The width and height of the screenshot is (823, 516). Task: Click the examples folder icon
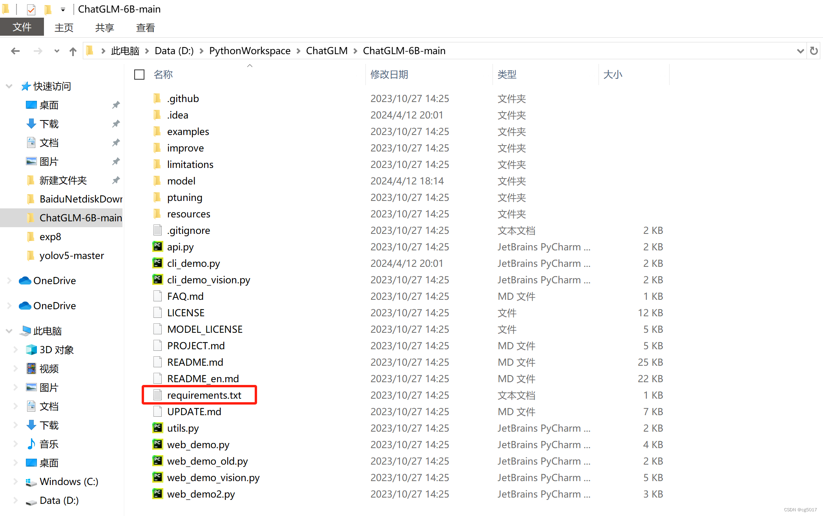point(157,131)
